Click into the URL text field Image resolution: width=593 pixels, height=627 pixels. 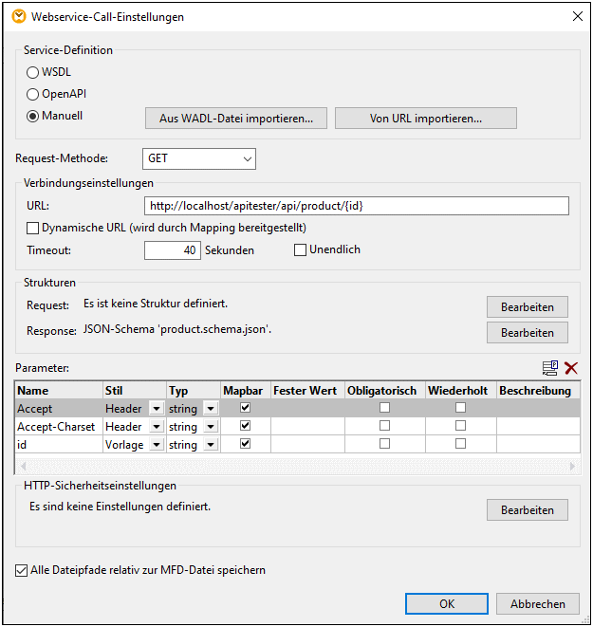pos(357,206)
